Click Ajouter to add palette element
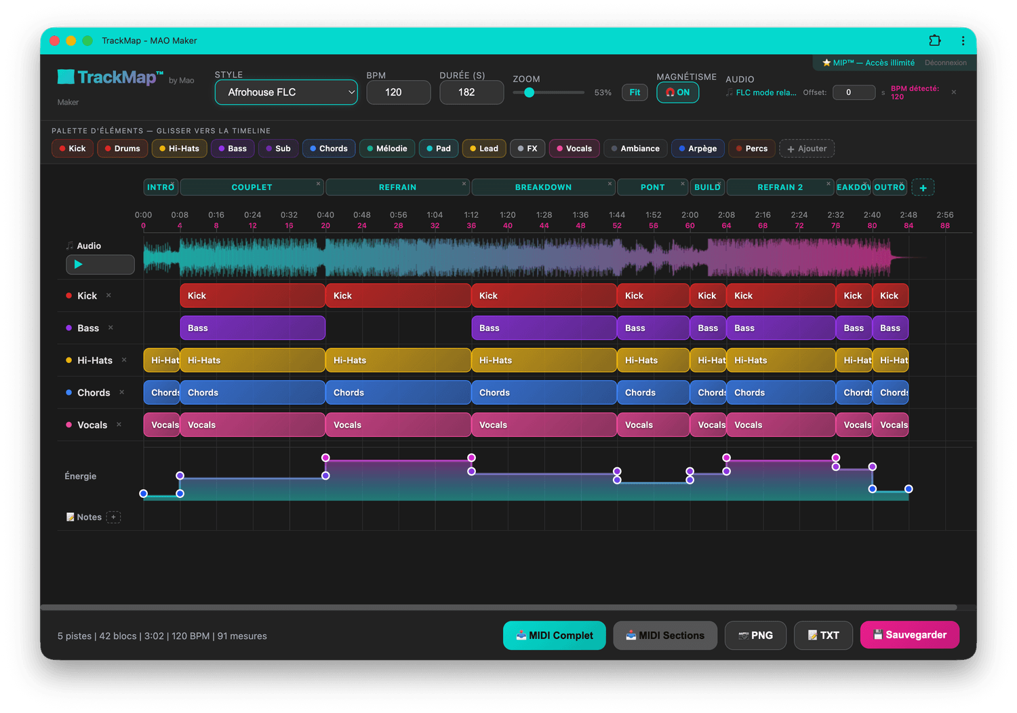The height and width of the screenshot is (713, 1017). point(807,149)
